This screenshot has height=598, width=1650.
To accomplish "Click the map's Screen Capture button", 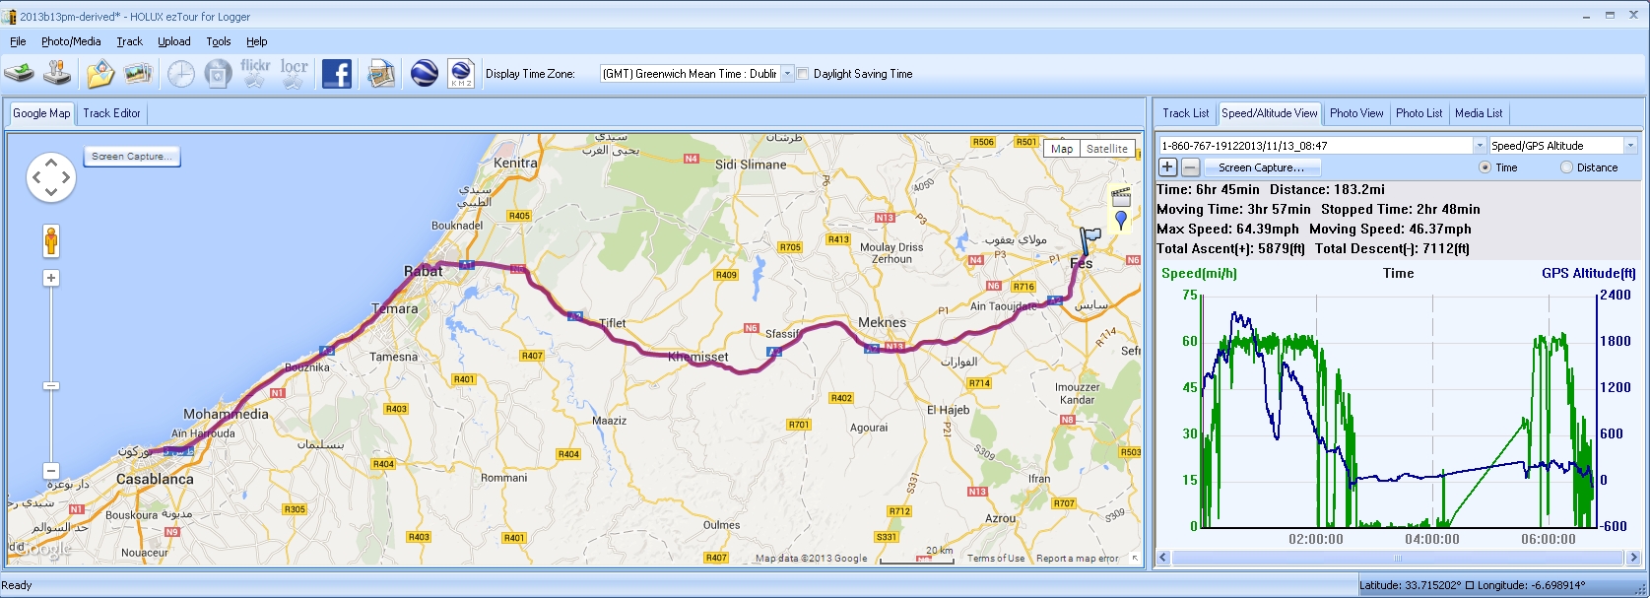I will pos(132,157).
